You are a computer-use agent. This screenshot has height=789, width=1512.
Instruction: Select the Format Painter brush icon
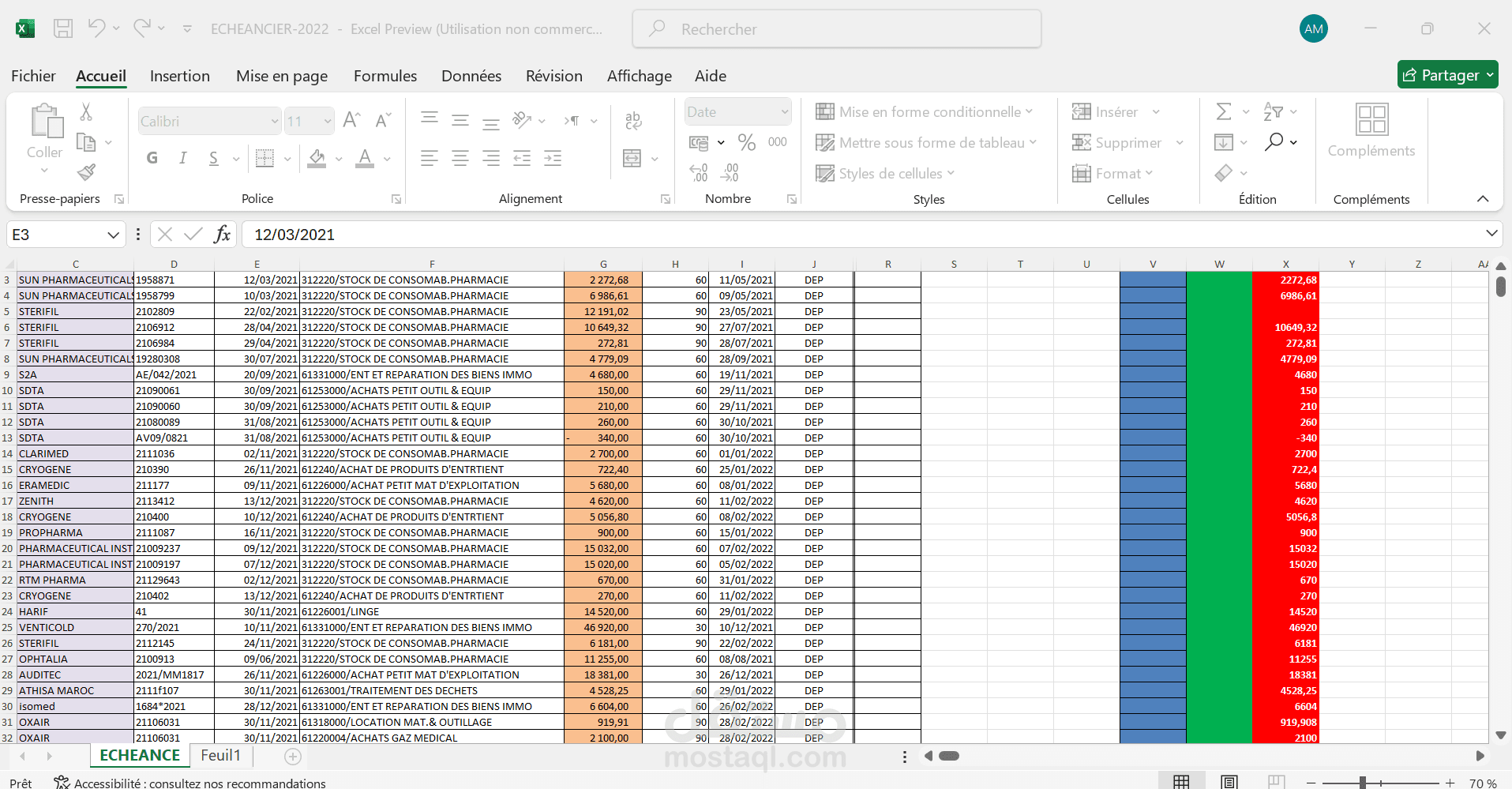pyautogui.click(x=86, y=171)
